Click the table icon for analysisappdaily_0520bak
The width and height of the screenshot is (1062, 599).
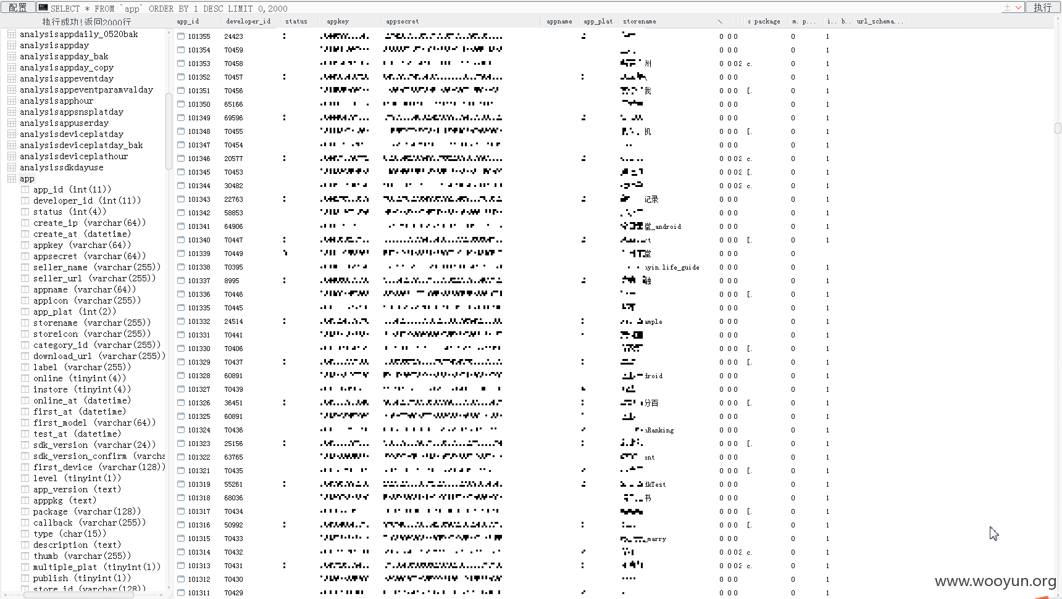click(x=12, y=34)
